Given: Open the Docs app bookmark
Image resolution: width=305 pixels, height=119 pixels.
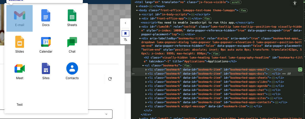Looking at the screenshot, I should click(x=46, y=18).
